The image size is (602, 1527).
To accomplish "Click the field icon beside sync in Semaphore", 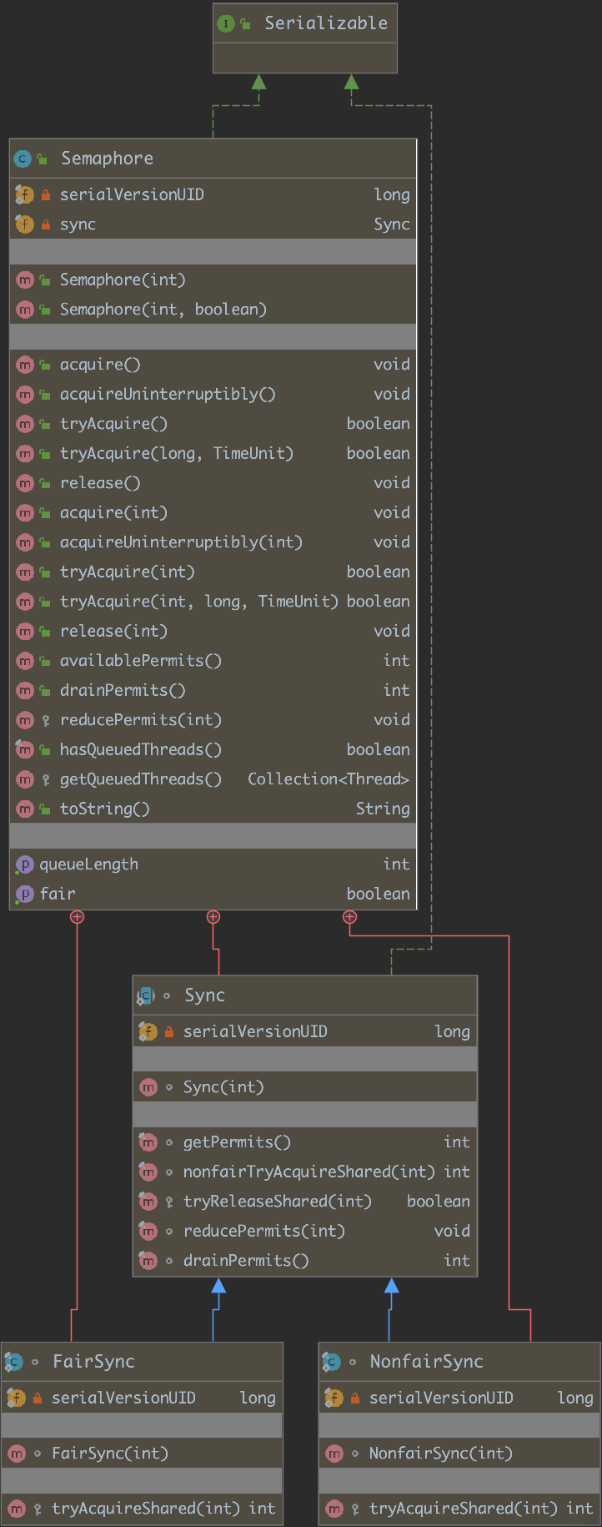I will point(24,224).
